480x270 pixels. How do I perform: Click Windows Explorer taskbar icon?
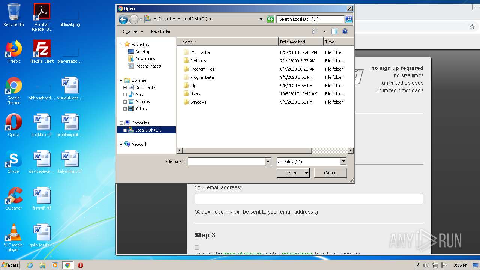point(42,265)
